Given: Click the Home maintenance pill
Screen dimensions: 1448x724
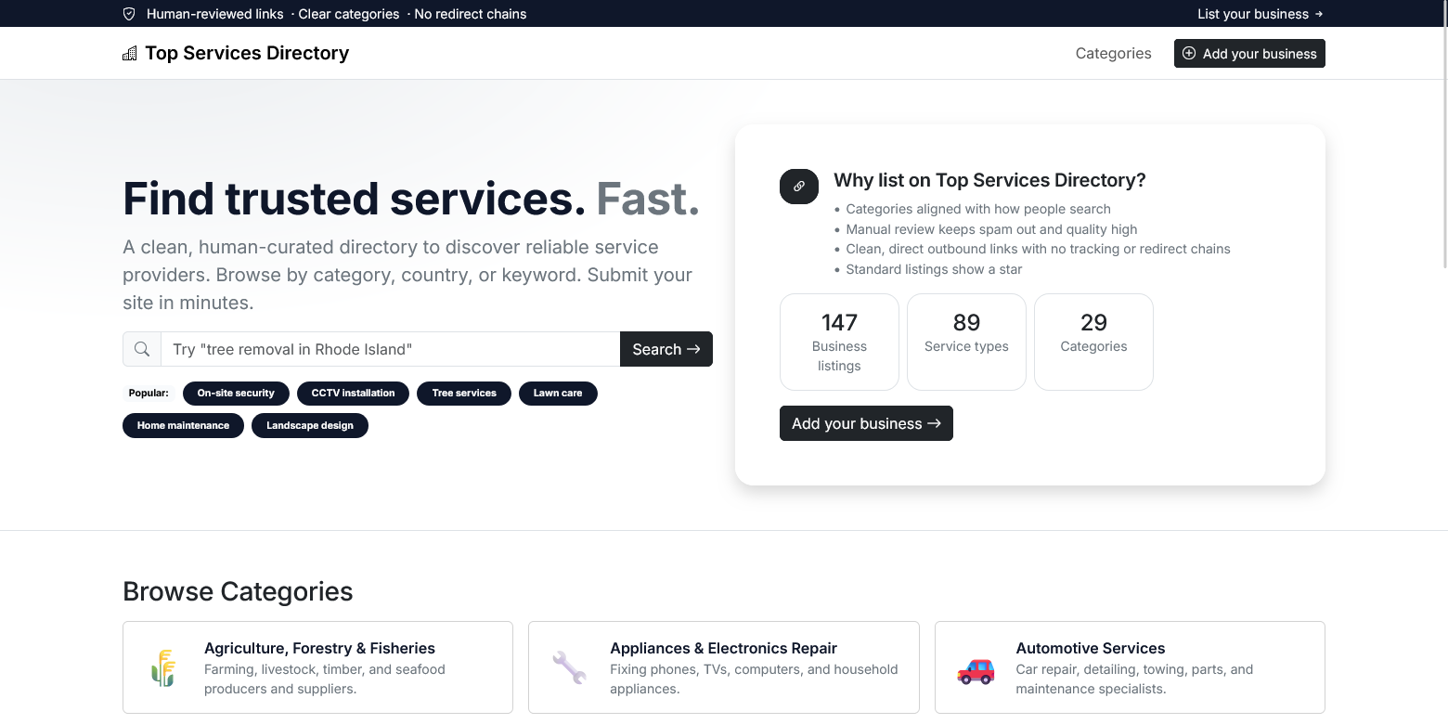Looking at the screenshot, I should click(x=183, y=425).
